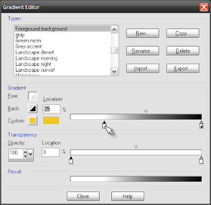Click the types list scroll down arrow
211x205 pixels.
point(114,72)
